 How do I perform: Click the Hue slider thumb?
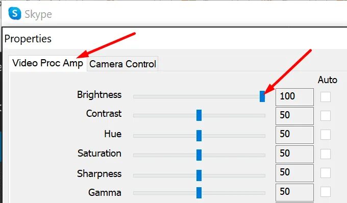click(199, 136)
